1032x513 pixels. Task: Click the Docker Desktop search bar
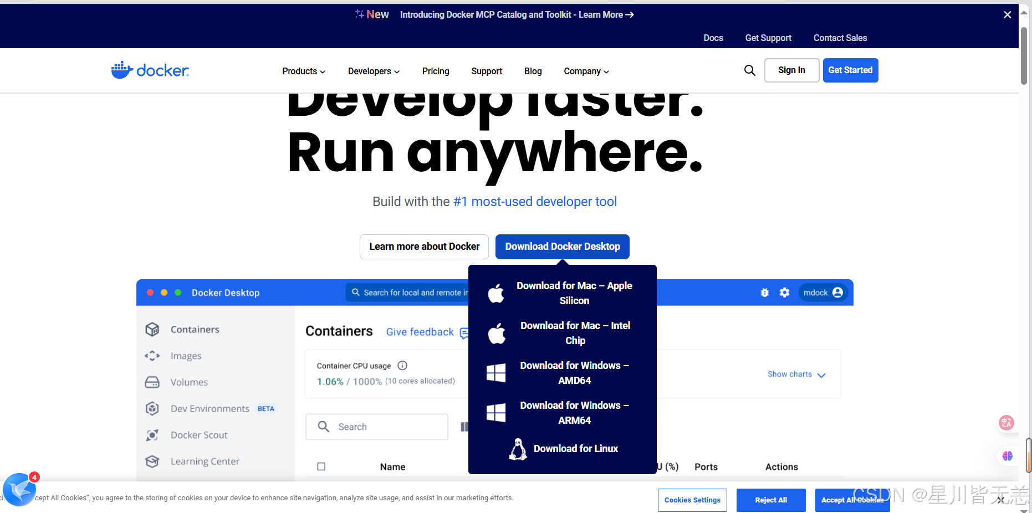click(407, 293)
